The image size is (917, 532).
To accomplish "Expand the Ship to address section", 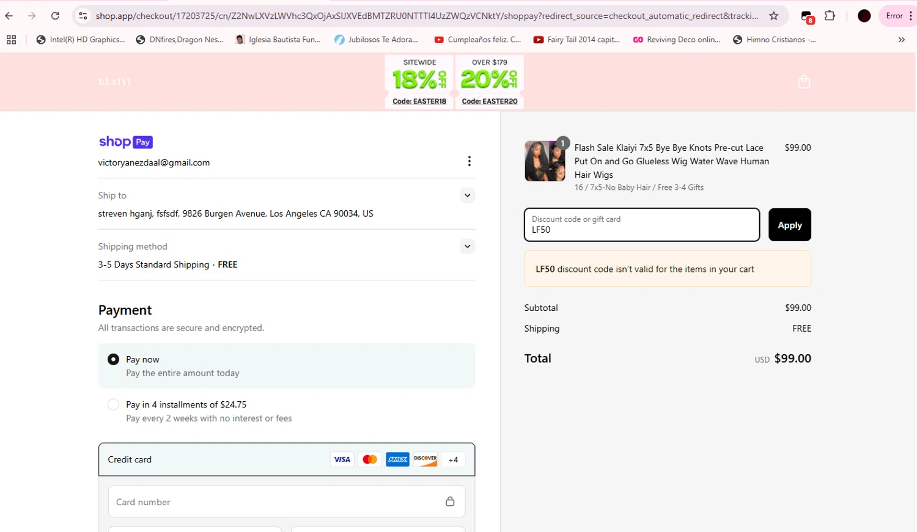I will point(467,195).
